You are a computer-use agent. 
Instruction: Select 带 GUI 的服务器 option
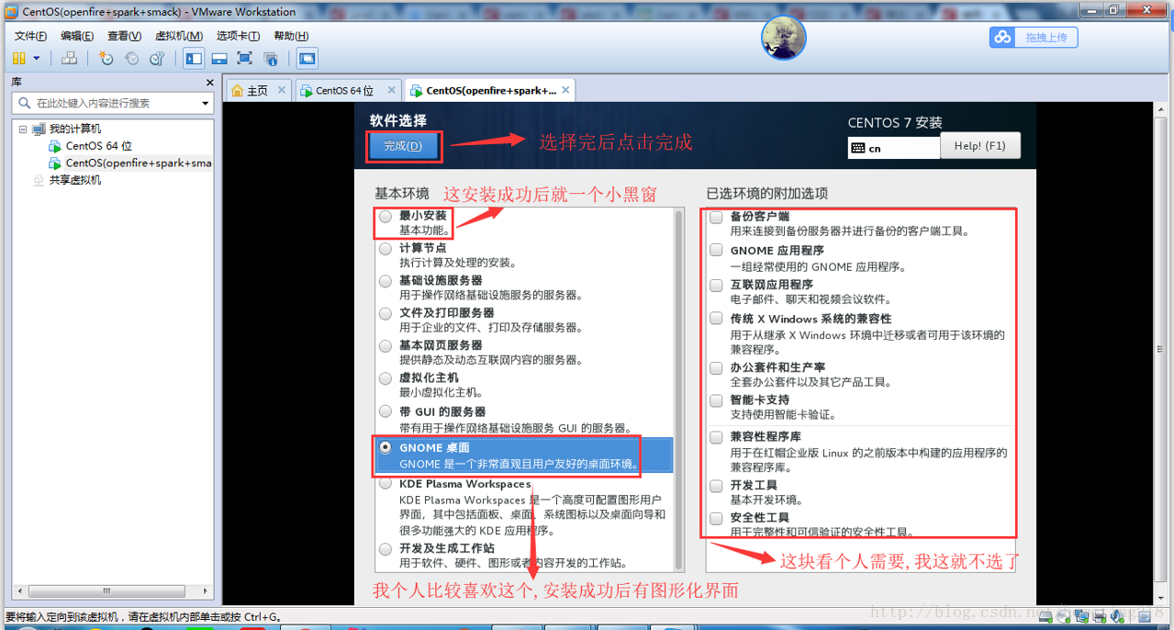click(x=385, y=412)
